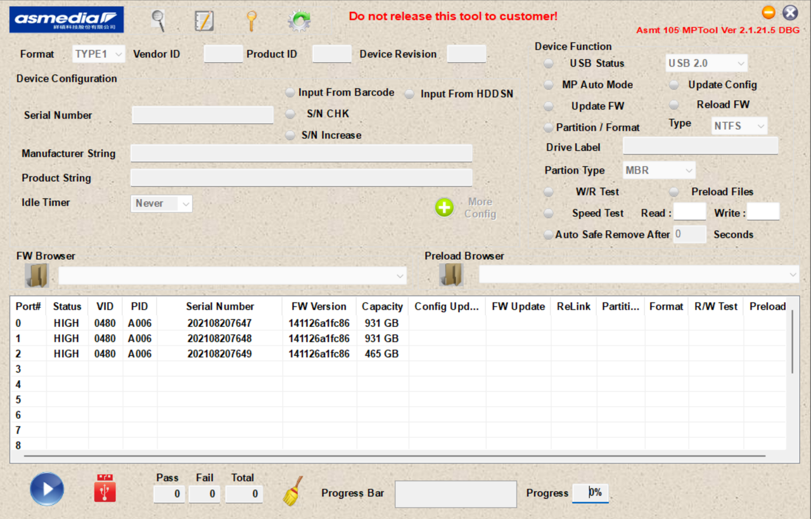
Task: Sort table by Serial Number column header
Action: click(220, 307)
